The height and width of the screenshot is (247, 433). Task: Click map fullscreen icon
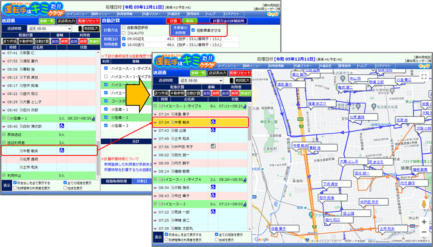tap(424, 77)
